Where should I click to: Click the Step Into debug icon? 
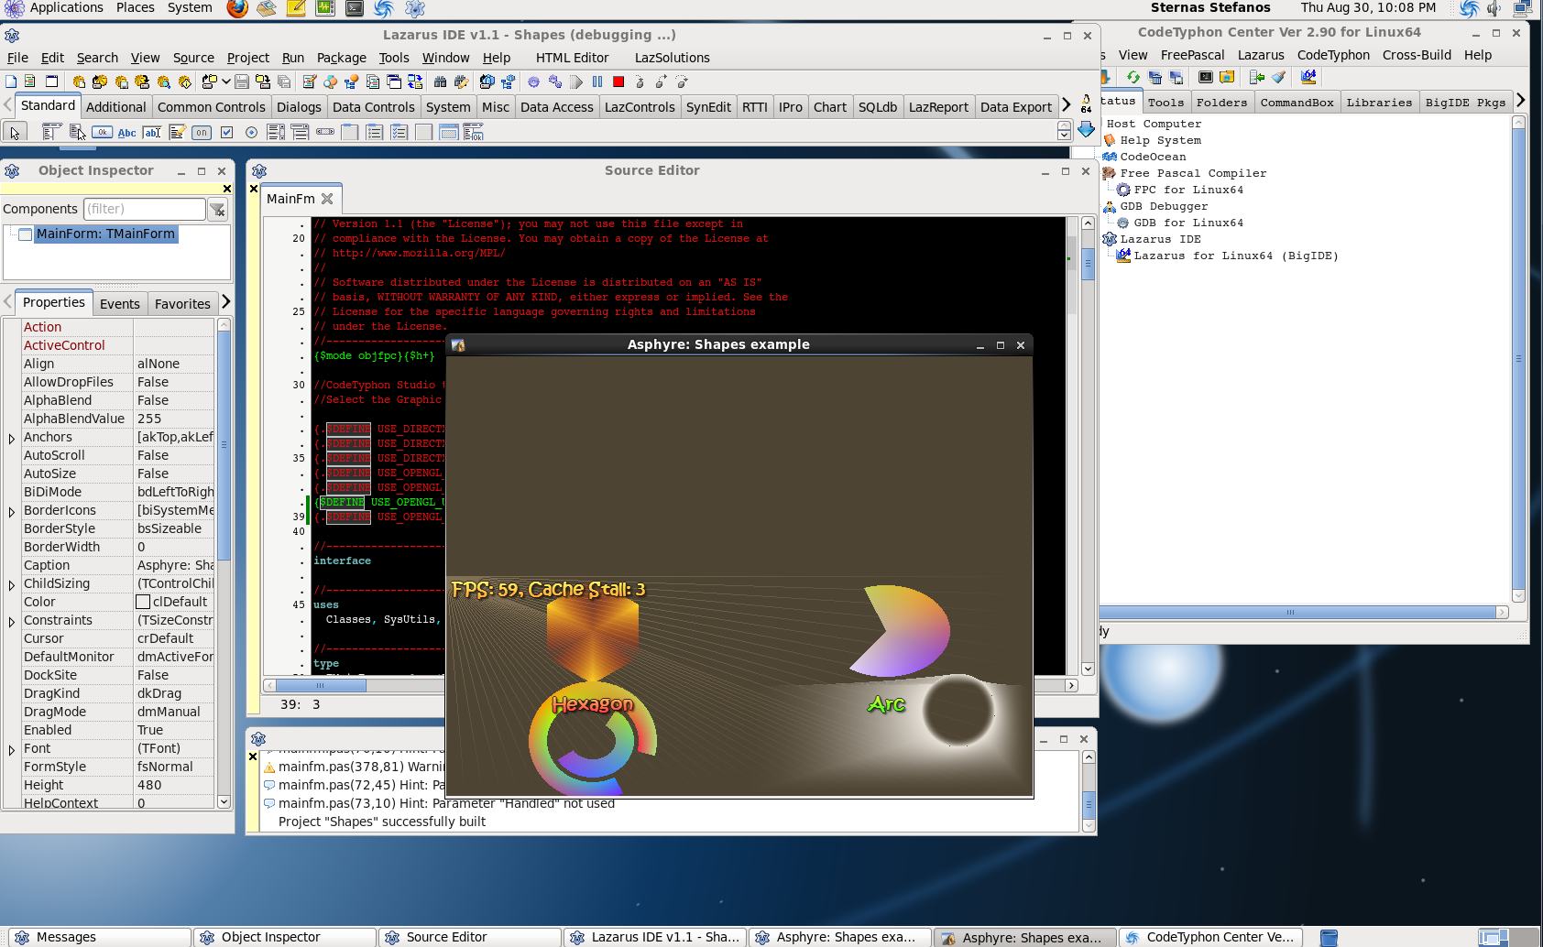(x=640, y=82)
